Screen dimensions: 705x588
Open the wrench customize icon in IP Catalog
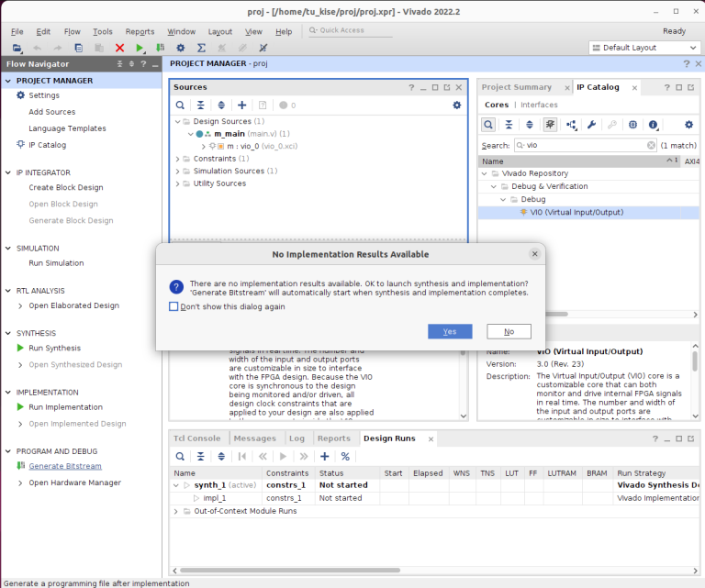pos(591,125)
